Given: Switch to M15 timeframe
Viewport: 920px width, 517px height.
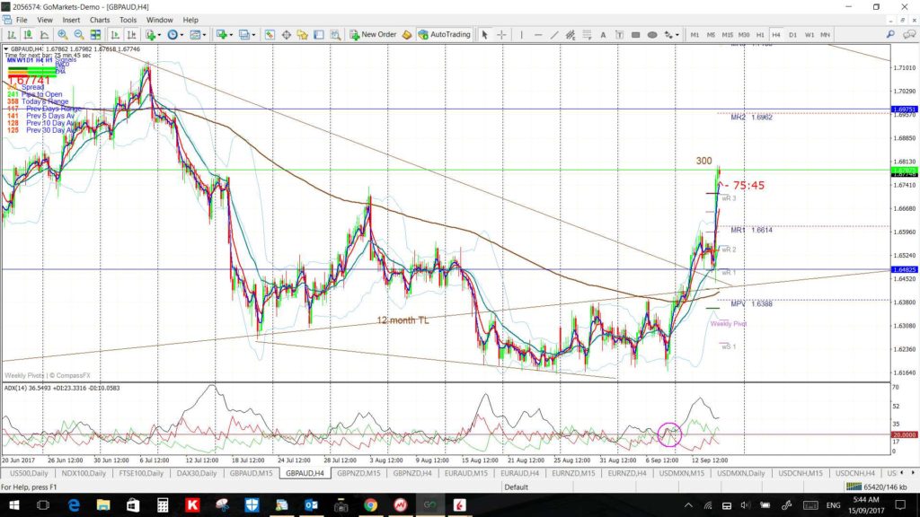Looking at the screenshot, I should 728,35.
